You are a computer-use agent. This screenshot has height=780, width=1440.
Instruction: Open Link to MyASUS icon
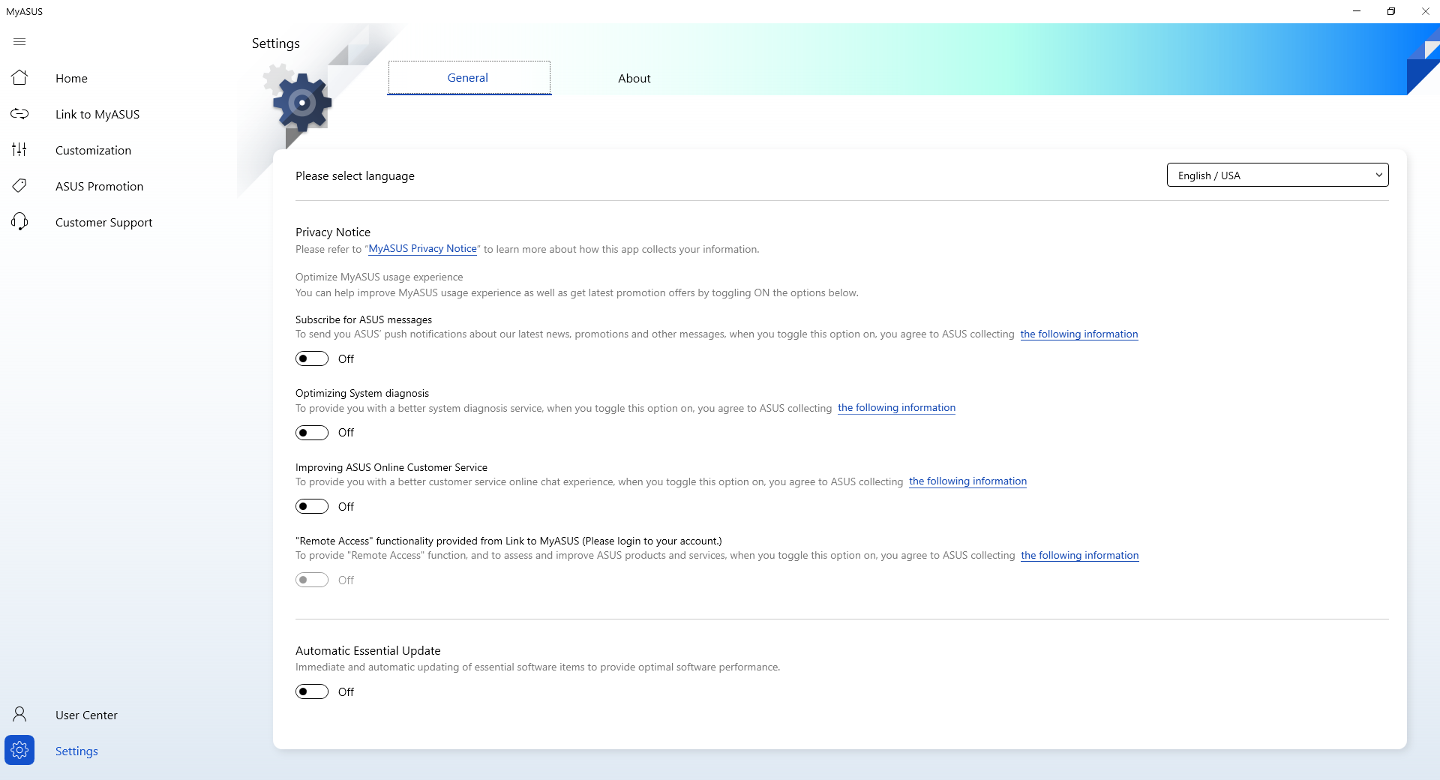click(x=19, y=114)
